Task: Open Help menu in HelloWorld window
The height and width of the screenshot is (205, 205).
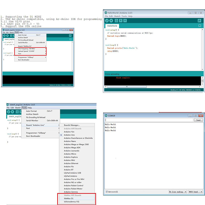Action: click(130, 16)
